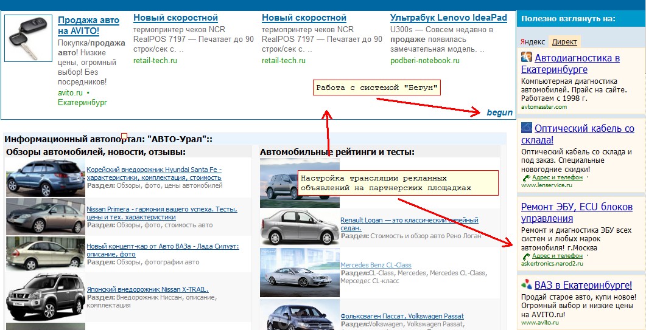Image resolution: width=646 pixels, height=330 pixels.
Task: Open 'Nissan Primera - гармония вашего успеха' link
Action: [x=162, y=213]
